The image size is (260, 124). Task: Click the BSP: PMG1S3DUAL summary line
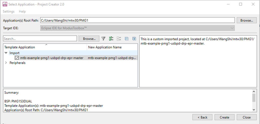pos(18,101)
